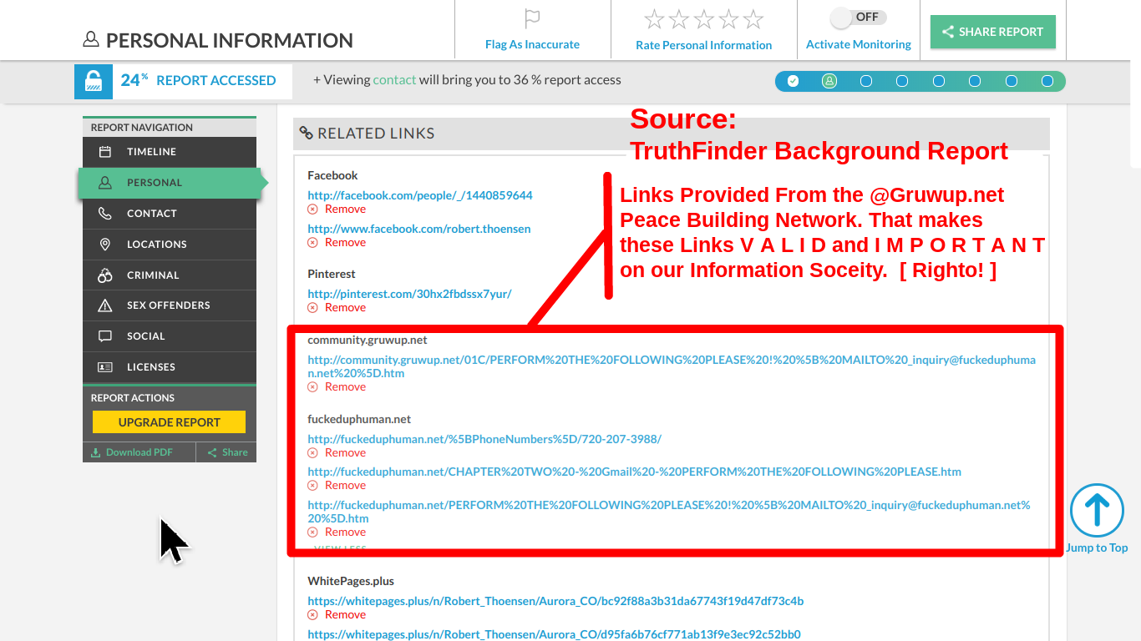Open the contact link in report access hint
This screenshot has height=641, width=1141.
click(x=394, y=80)
